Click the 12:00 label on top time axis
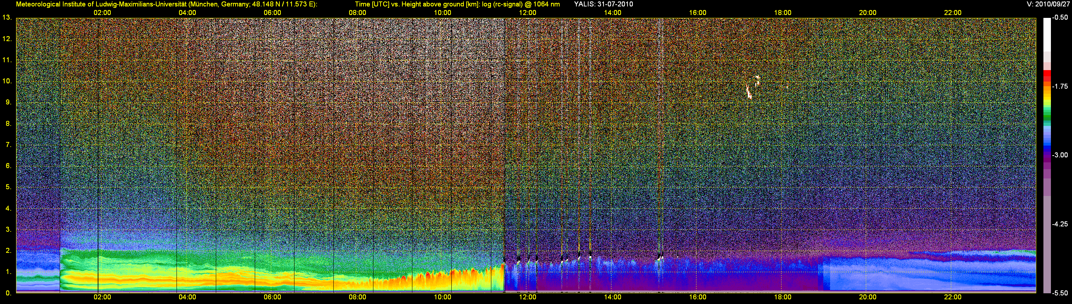1072x304 pixels. point(527,13)
